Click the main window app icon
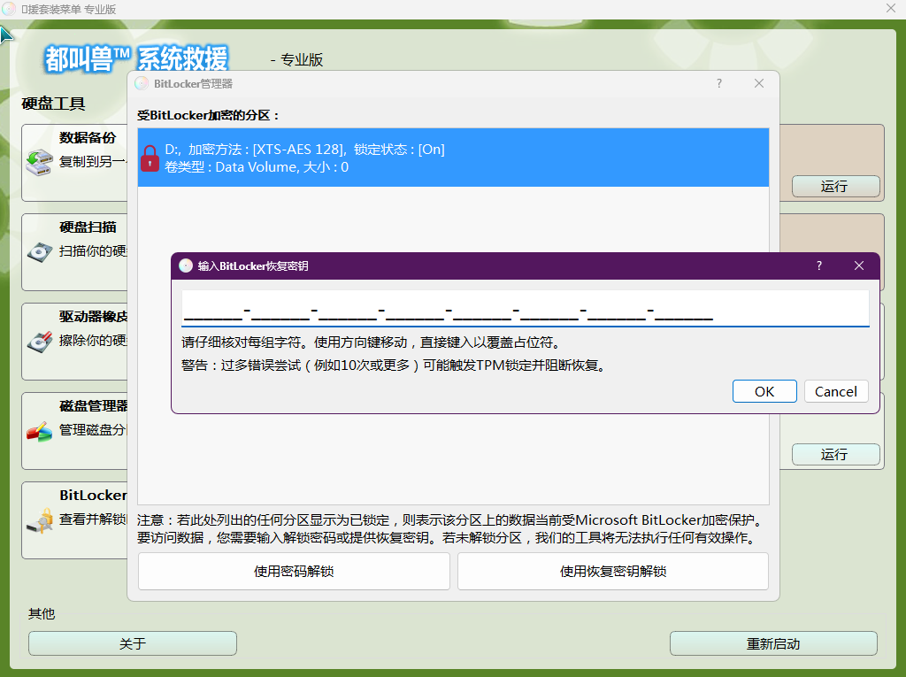Screen dimensions: 906x677 pyautogui.click(x=9, y=8)
